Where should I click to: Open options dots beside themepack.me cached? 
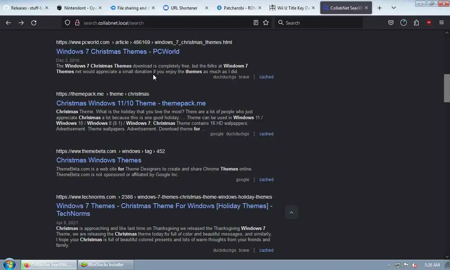pos(254,134)
